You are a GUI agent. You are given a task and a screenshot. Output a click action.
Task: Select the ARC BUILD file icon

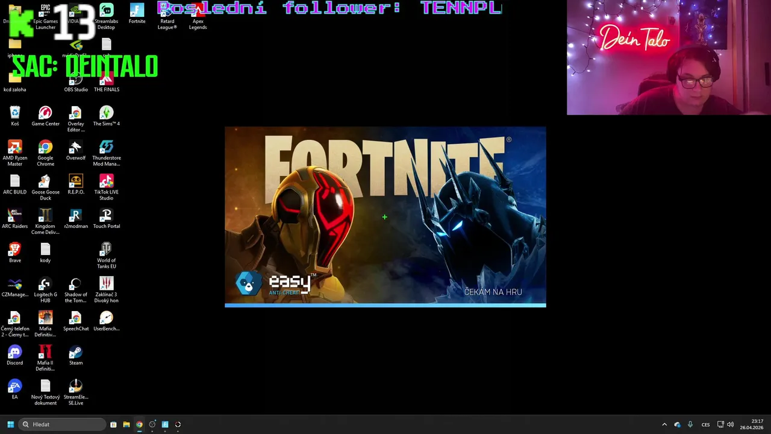pyautogui.click(x=15, y=185)
